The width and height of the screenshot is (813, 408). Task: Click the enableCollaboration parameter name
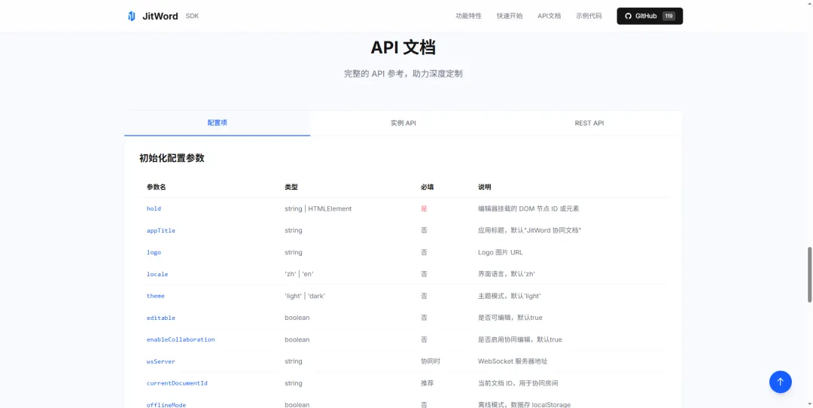tap(181, 339)
